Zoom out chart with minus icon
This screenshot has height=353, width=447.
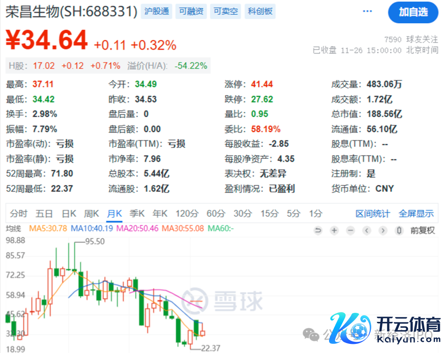(x=351, y=230)
